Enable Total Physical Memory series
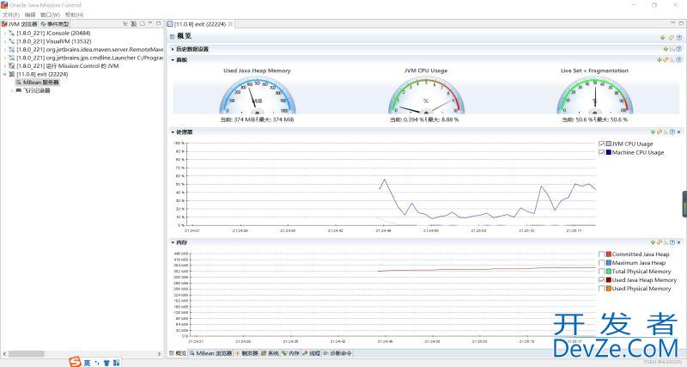This screenshot has height=367, width=687. click(x=602, y=272)
